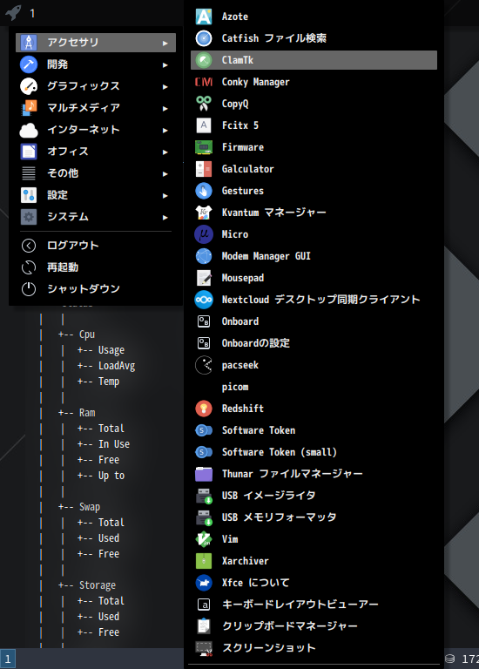Expand the システム submenu arrow
479x669 pixels.
(165, 217)
